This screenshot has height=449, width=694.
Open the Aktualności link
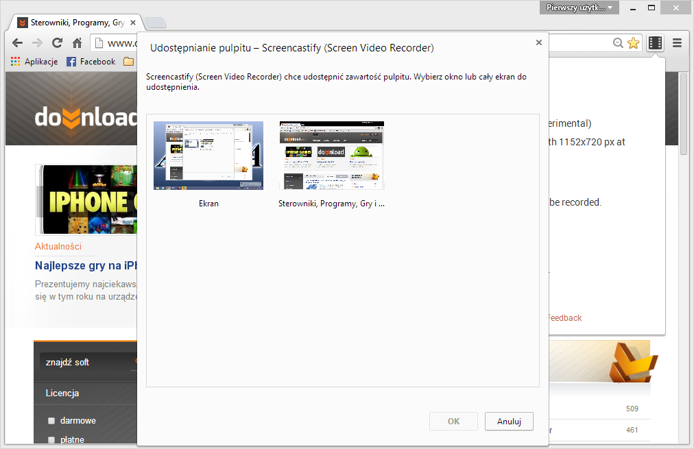[x=58, y=246]
